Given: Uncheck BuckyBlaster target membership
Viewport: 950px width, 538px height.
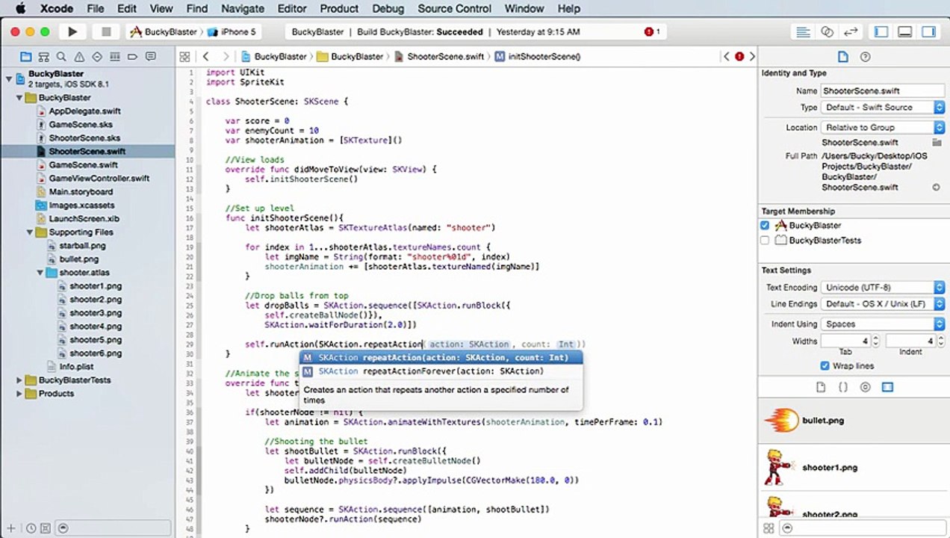Looking at the screenshot, I should 765,225.
